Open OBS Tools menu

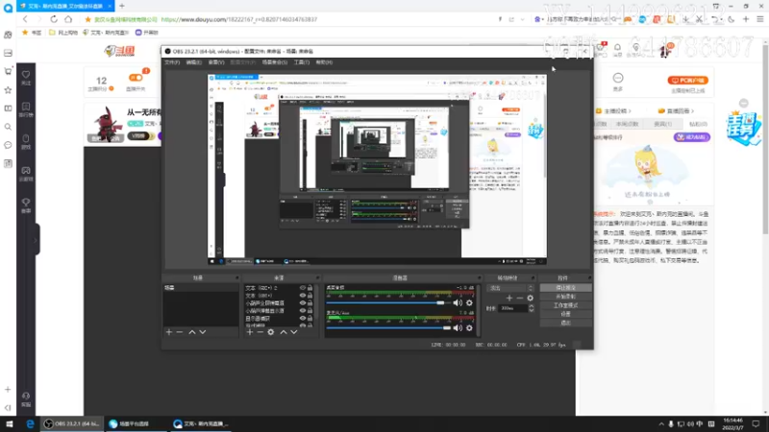[302, 62]
